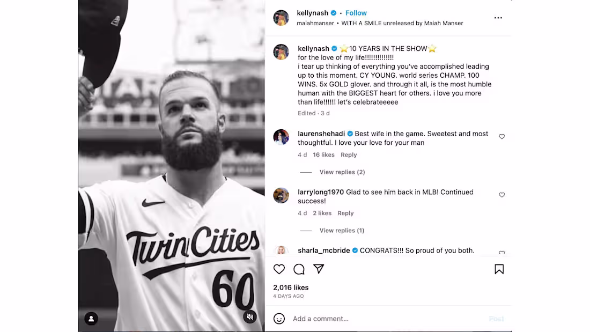Like laurenshehadi's comment

(x=502, y=137)
